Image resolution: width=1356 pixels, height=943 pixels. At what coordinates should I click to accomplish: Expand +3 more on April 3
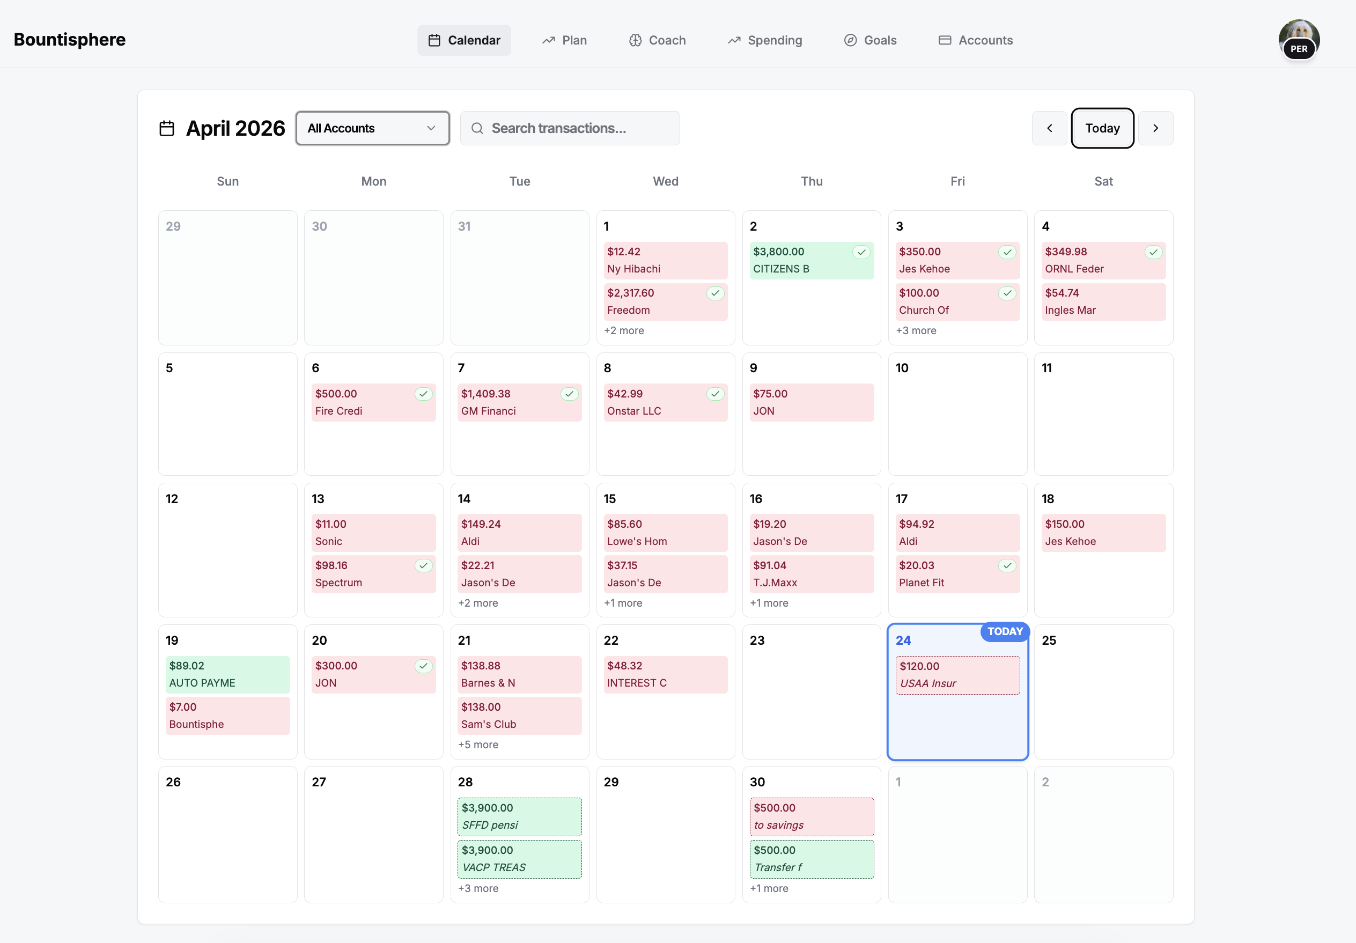(916, 330)
